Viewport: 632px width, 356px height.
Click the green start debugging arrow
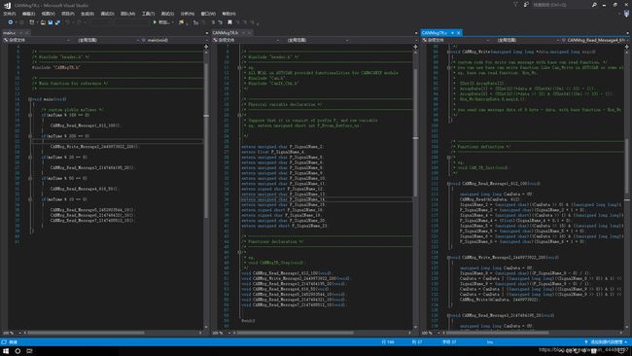tap(155, 22)
